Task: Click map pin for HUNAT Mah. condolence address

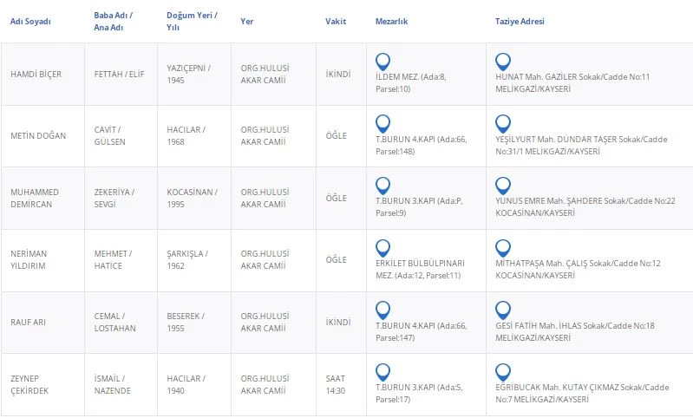Action: click(x=502, y=62)
